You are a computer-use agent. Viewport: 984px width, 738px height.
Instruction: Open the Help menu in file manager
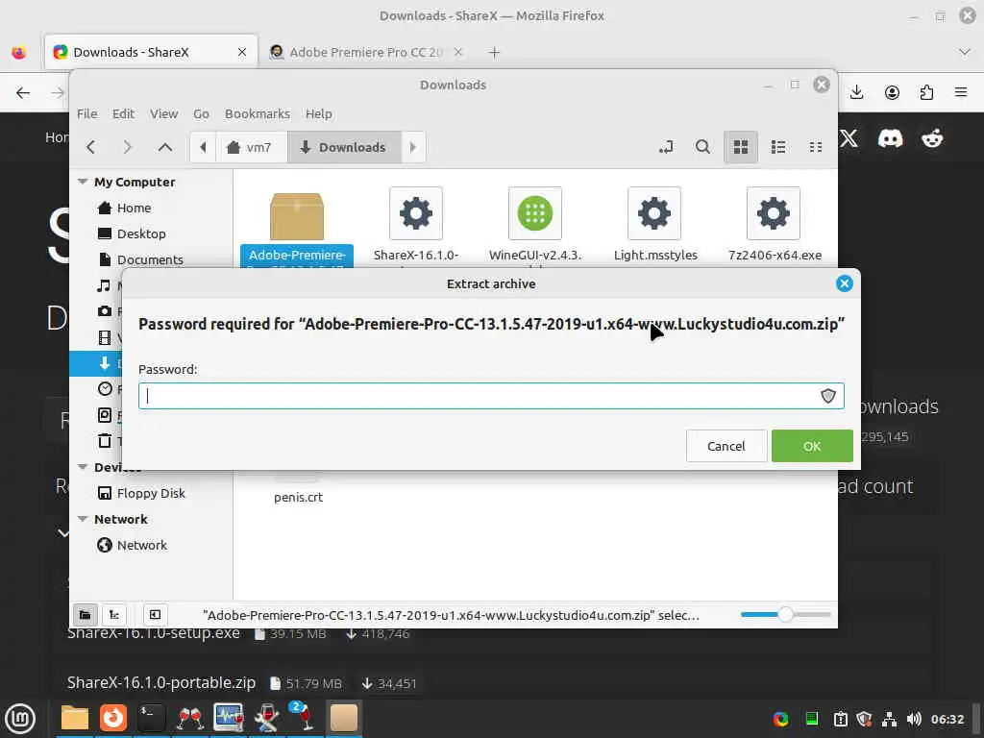(319, 113)
